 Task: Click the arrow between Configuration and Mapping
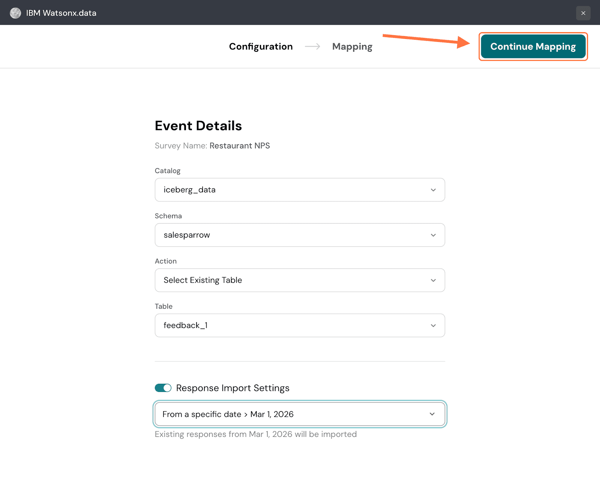click(312, 46)
